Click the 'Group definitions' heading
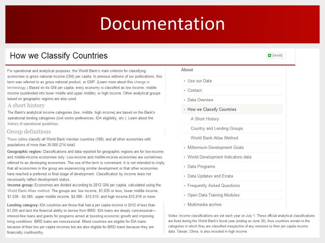 coord(29,132)
